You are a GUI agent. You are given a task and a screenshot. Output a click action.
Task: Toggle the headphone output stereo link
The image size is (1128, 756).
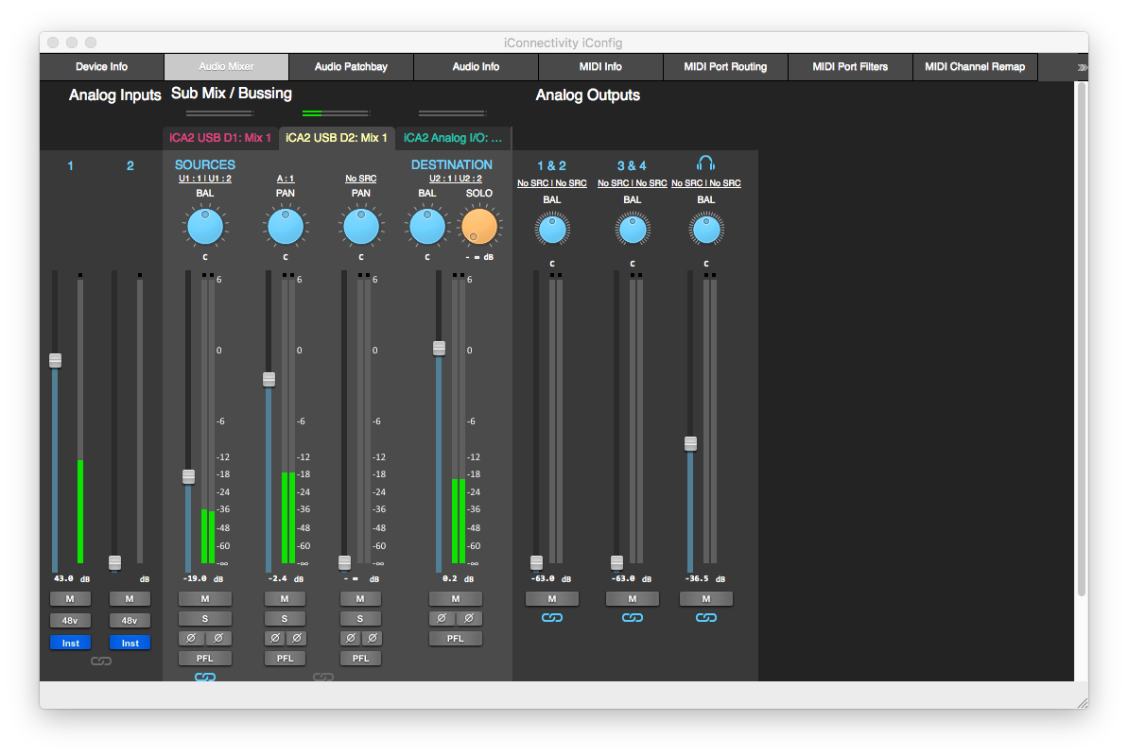click(x=706, y=618)
